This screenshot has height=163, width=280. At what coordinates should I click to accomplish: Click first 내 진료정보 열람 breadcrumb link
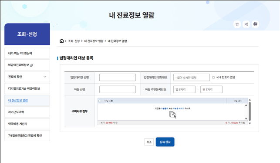(94, 41)
